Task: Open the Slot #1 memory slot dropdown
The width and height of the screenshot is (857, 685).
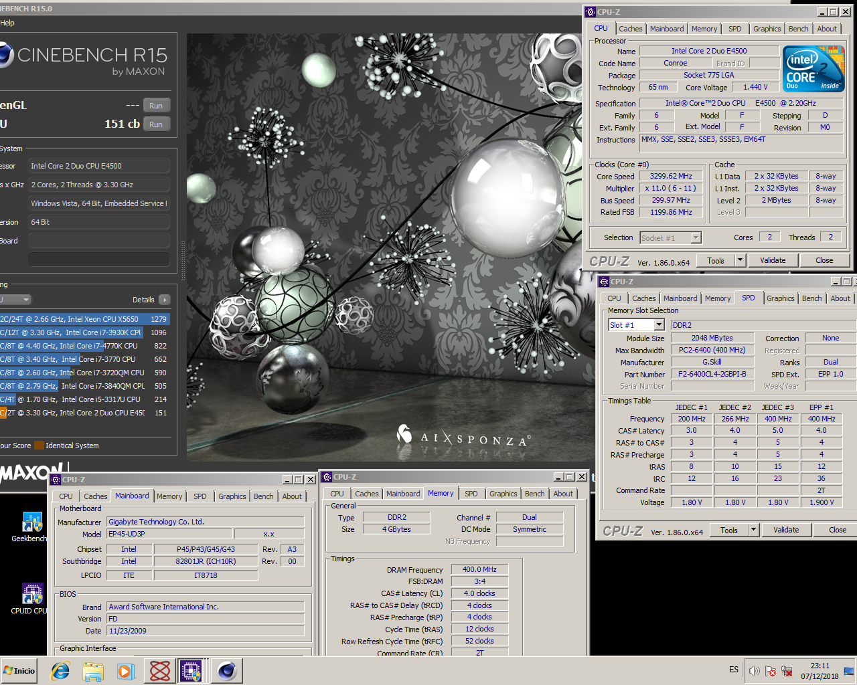Action: (659, 325)
